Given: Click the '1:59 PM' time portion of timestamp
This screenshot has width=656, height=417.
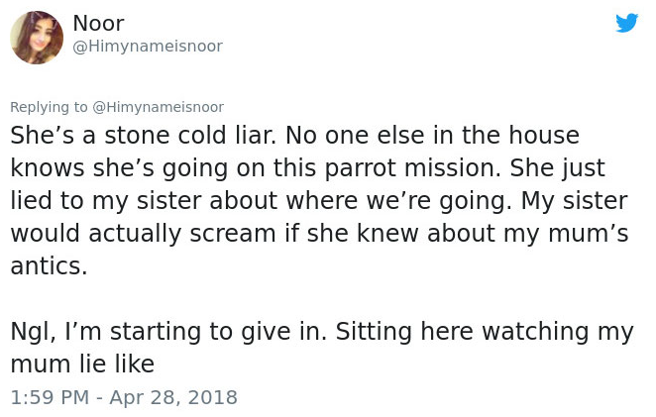Looking at the screenshot, I should [x=50, y=397].
